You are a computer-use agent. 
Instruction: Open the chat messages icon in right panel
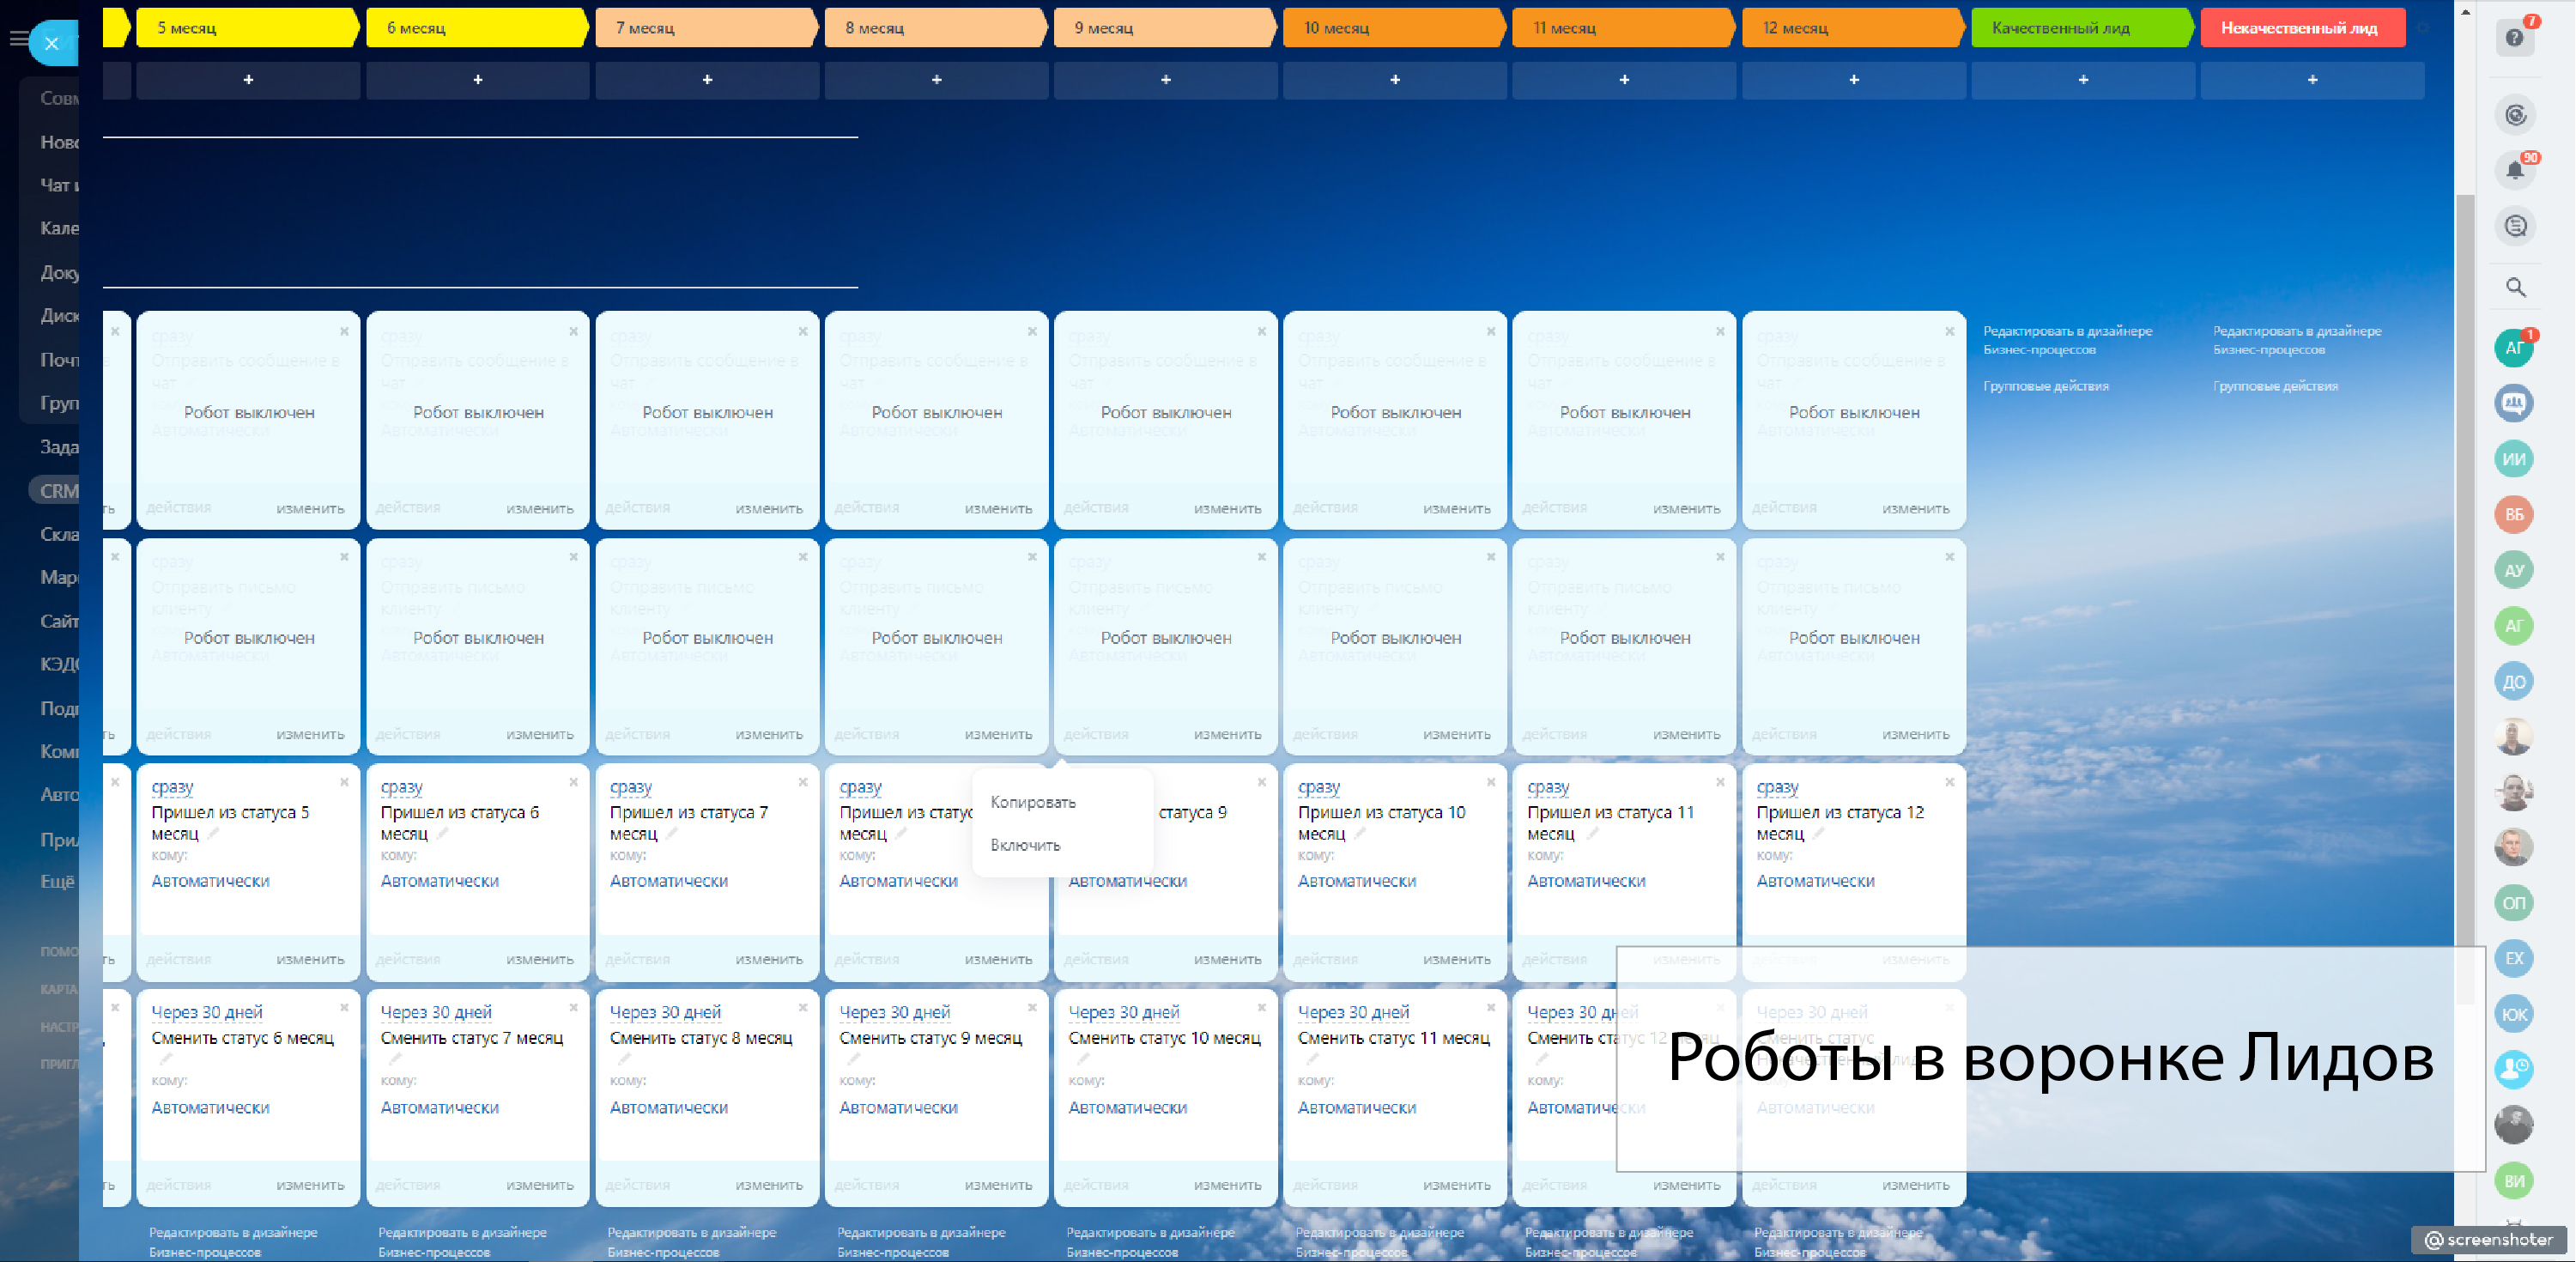2516,226
